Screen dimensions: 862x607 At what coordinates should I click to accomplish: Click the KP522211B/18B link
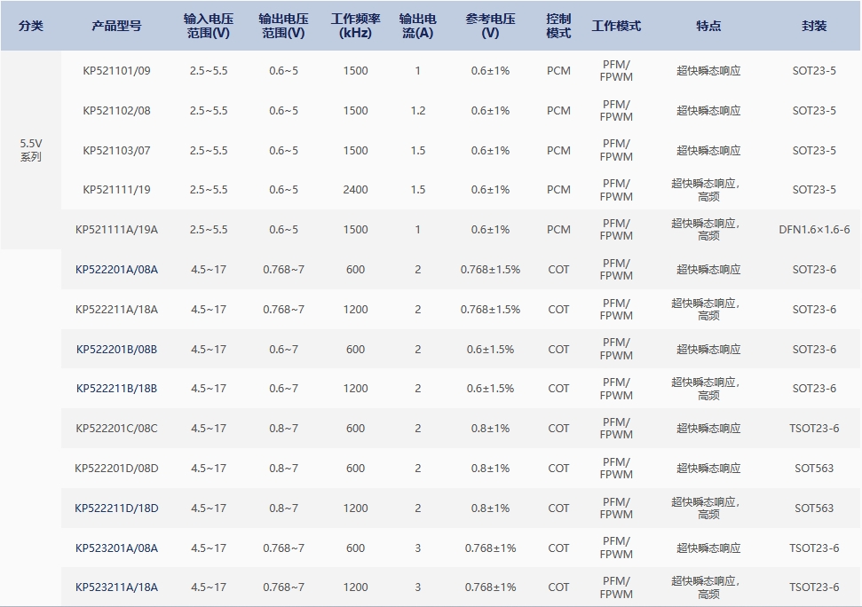[116, 389]
